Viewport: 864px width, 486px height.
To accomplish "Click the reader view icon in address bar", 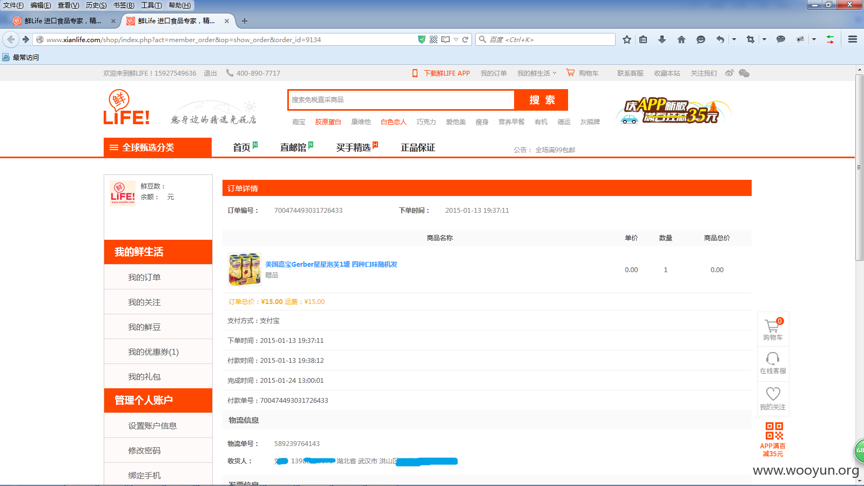I will pyautogui.click(x=446, y=39).
